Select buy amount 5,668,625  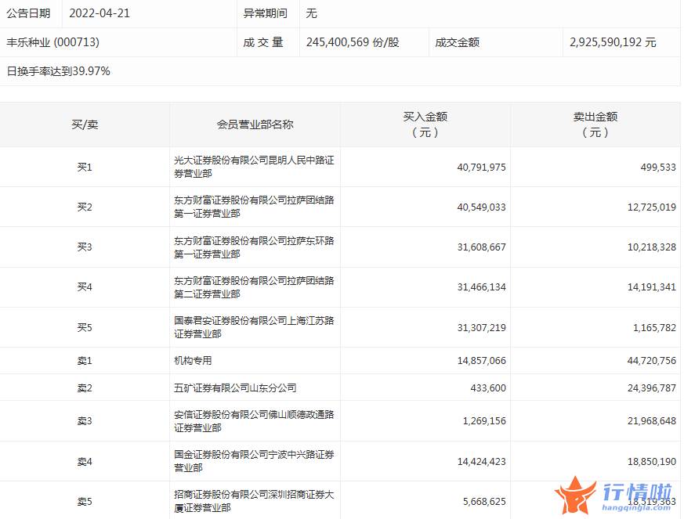pyautogui.click(x=485, y=502)
